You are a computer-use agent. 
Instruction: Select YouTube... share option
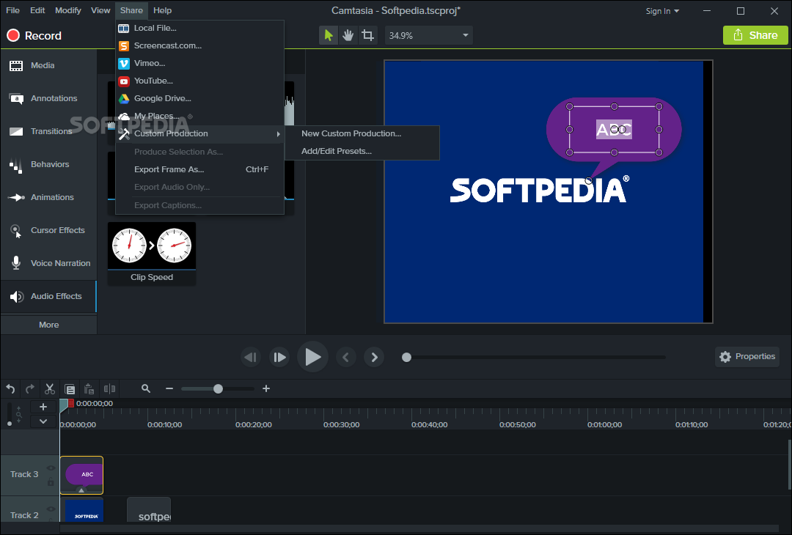(199, 81)
